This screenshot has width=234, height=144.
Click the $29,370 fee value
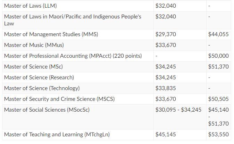tap(166, 34)
